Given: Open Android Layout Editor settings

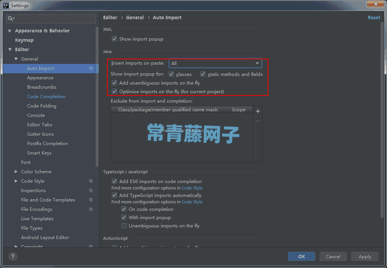Looking at the screenshot, I should click(45, 238).
